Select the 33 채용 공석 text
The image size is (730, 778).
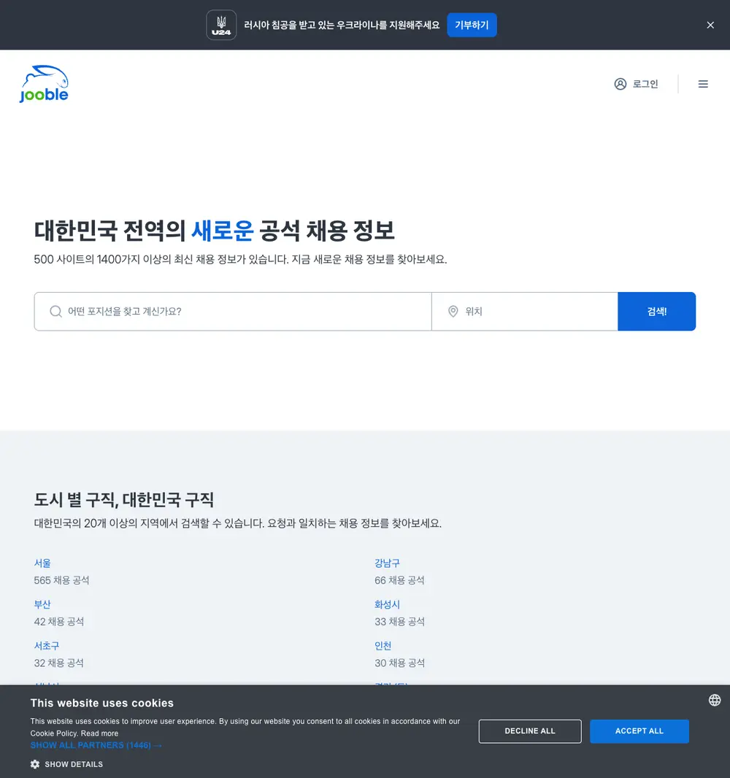(399, 621)
